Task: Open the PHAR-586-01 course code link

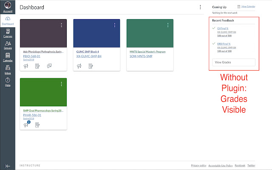Action: click(32, 115)
